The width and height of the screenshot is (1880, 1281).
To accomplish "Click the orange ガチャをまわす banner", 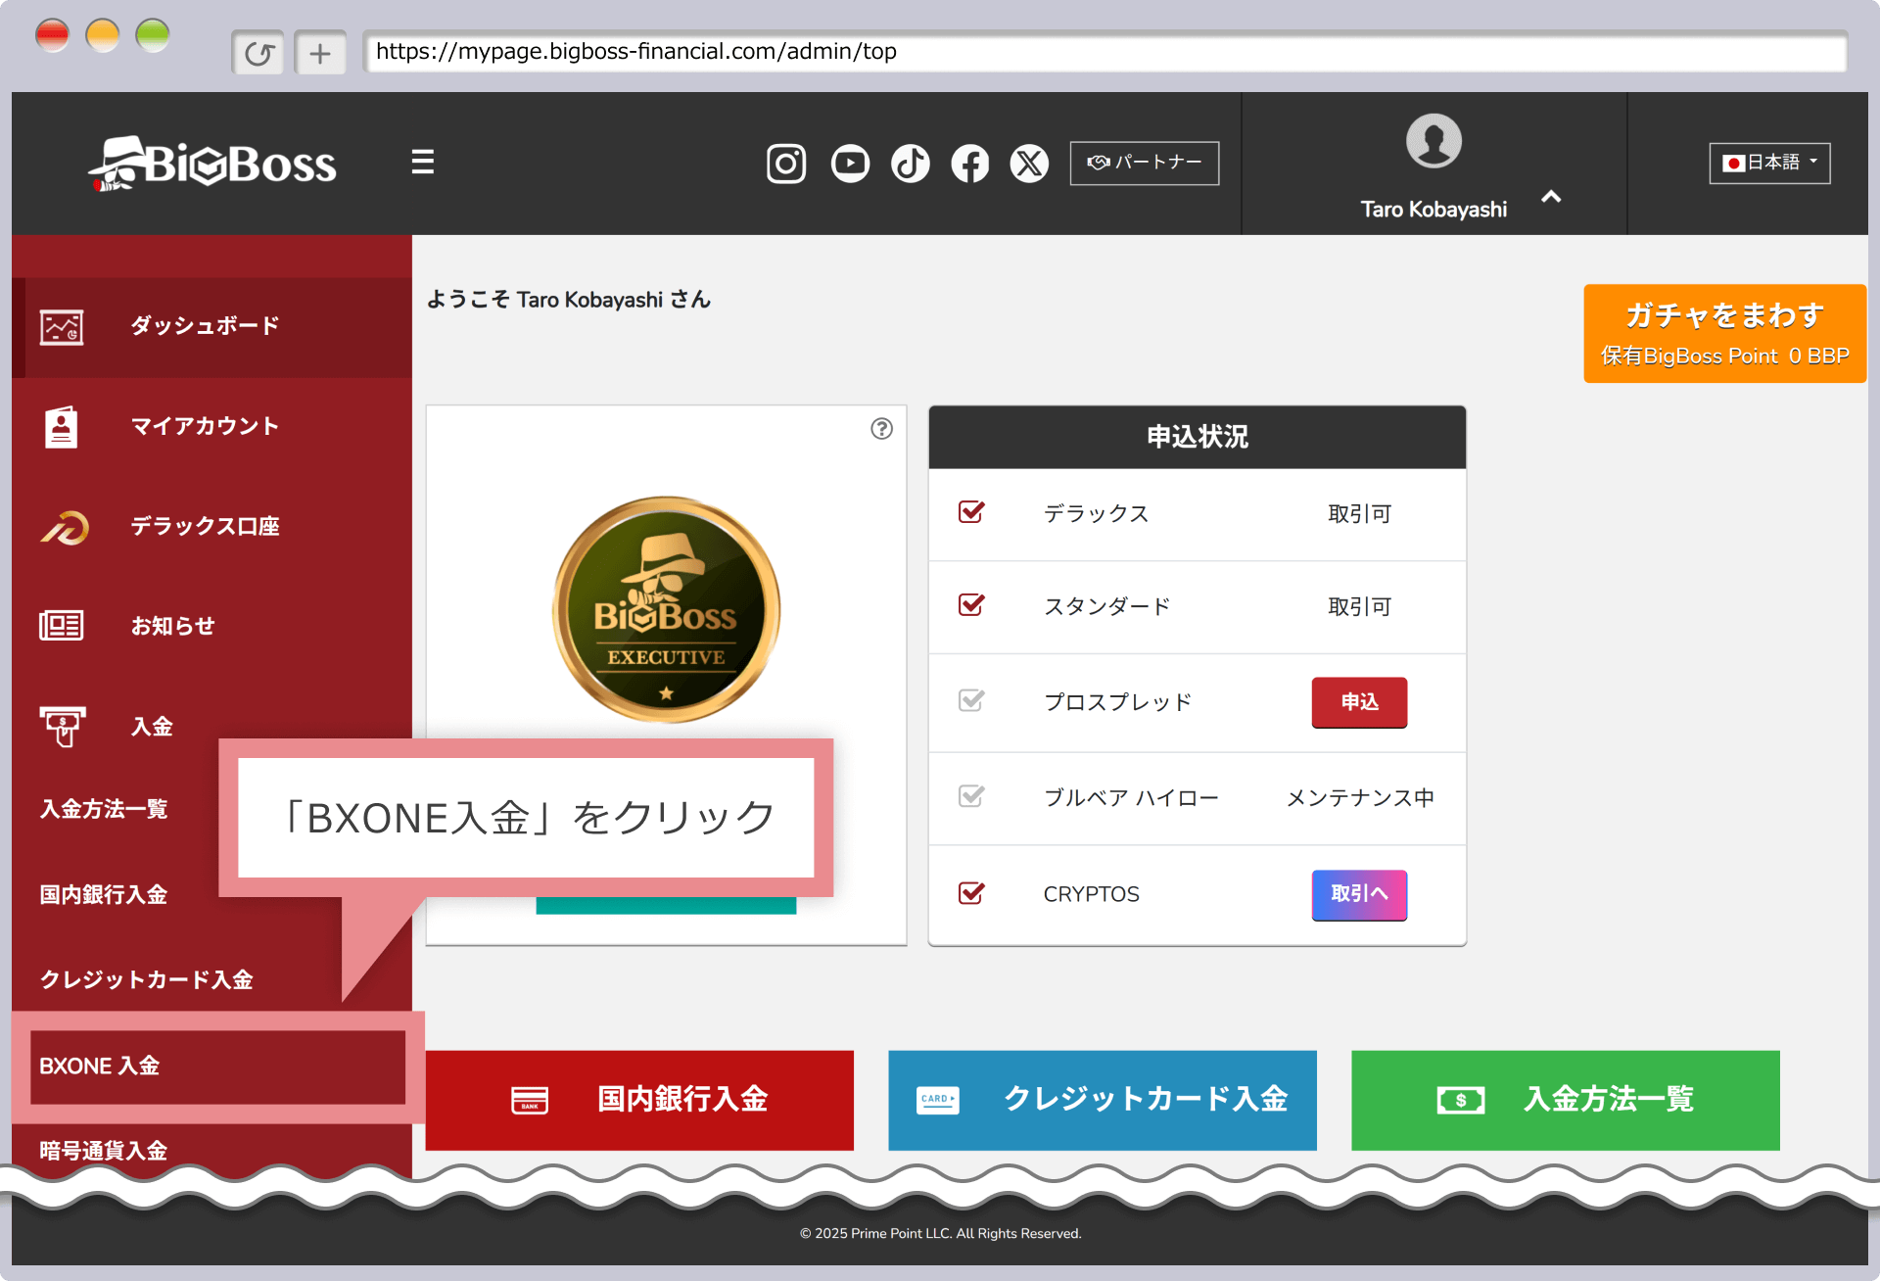I will pyautogui.click(x=1723, y=333).
